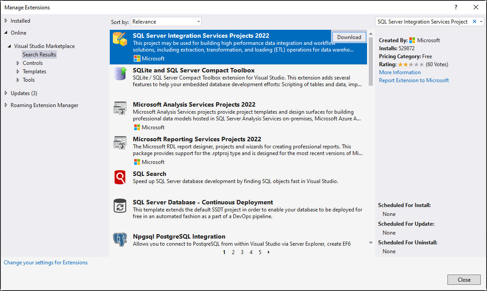Click the Npgsql PostgreSQL elephant icon
The image size is (487, 291).
coord(120,239)
